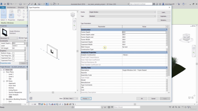Image resolution: width=198 pixels, height=111 pixels.
Task: Click Cancel in Type Properties dialog
Action: tap(153, 99)
